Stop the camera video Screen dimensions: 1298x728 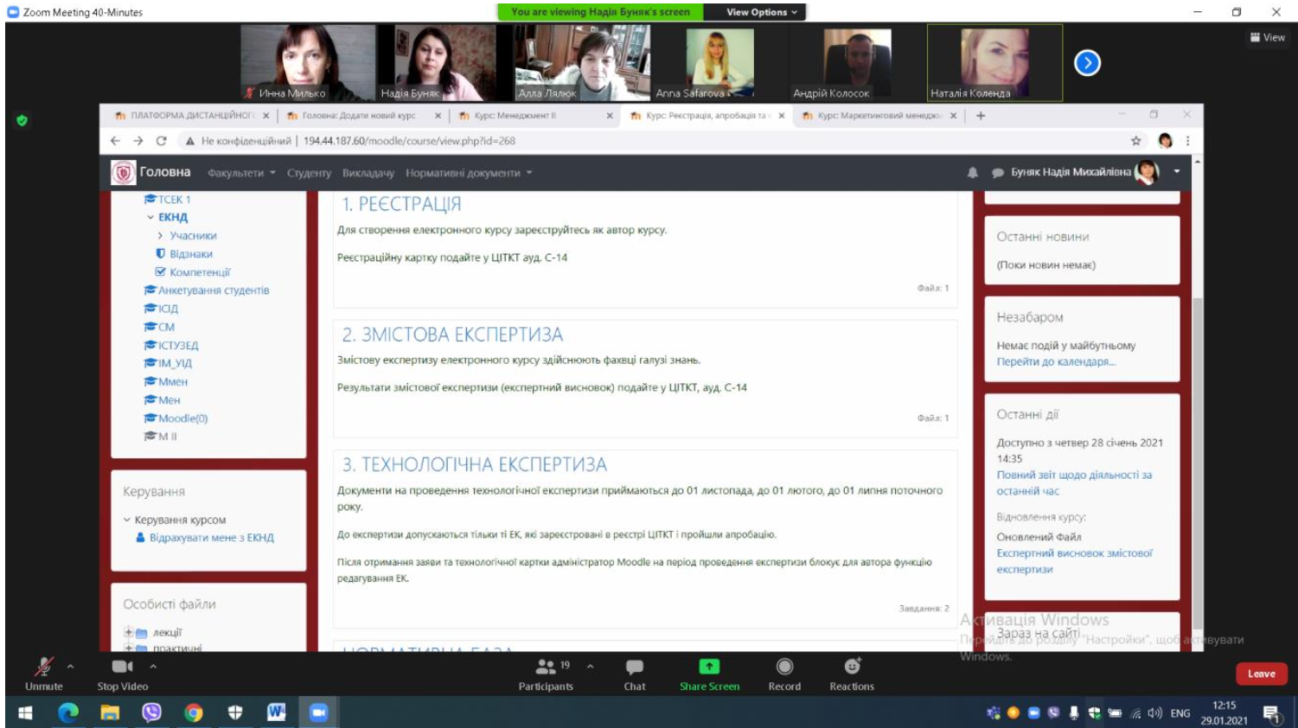tap(122, 667)
